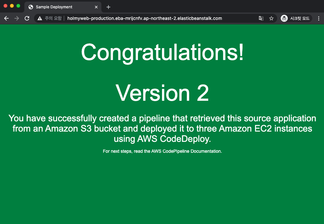Image resolution: width=324 pixels, height=224 pixels.
Task: Open the Google Translate icon
Action: coord(261,18)
